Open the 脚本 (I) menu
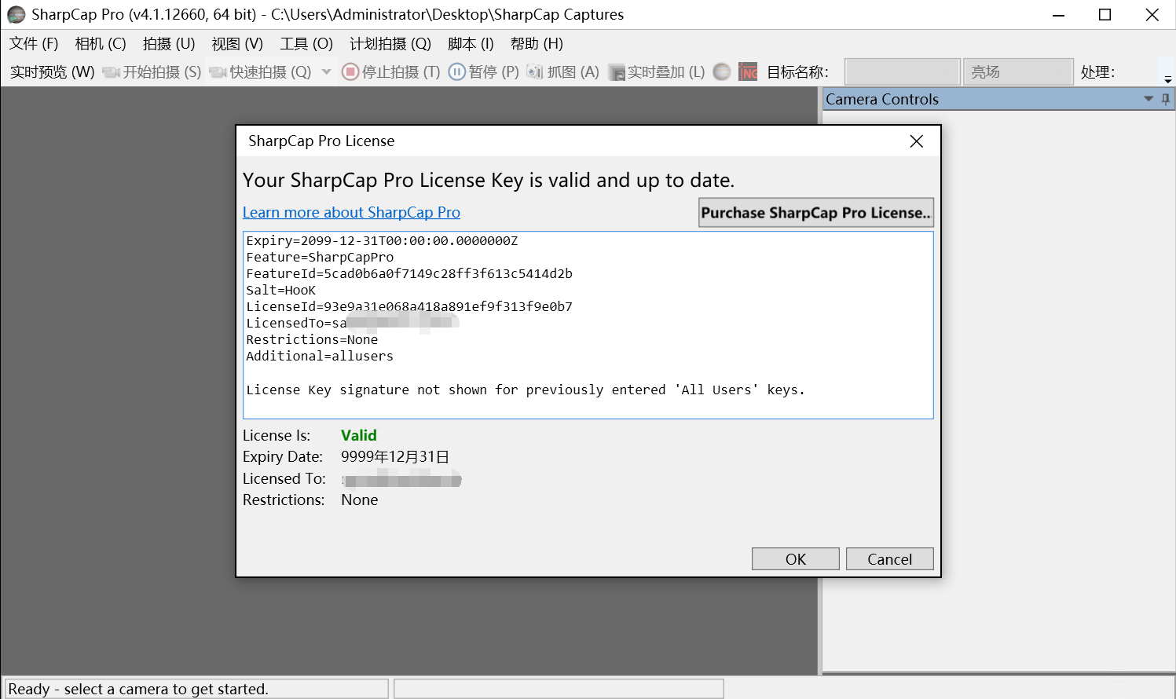1176x699 pixels. [x=471, y=44]
